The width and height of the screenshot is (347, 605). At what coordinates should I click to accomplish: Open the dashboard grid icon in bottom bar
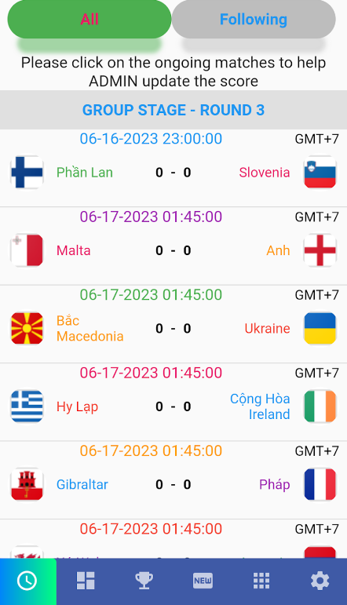click(86, 581)
